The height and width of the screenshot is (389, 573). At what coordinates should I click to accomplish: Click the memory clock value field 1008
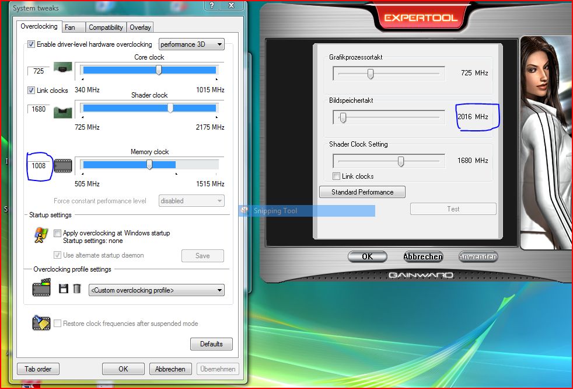coord(39,166)
